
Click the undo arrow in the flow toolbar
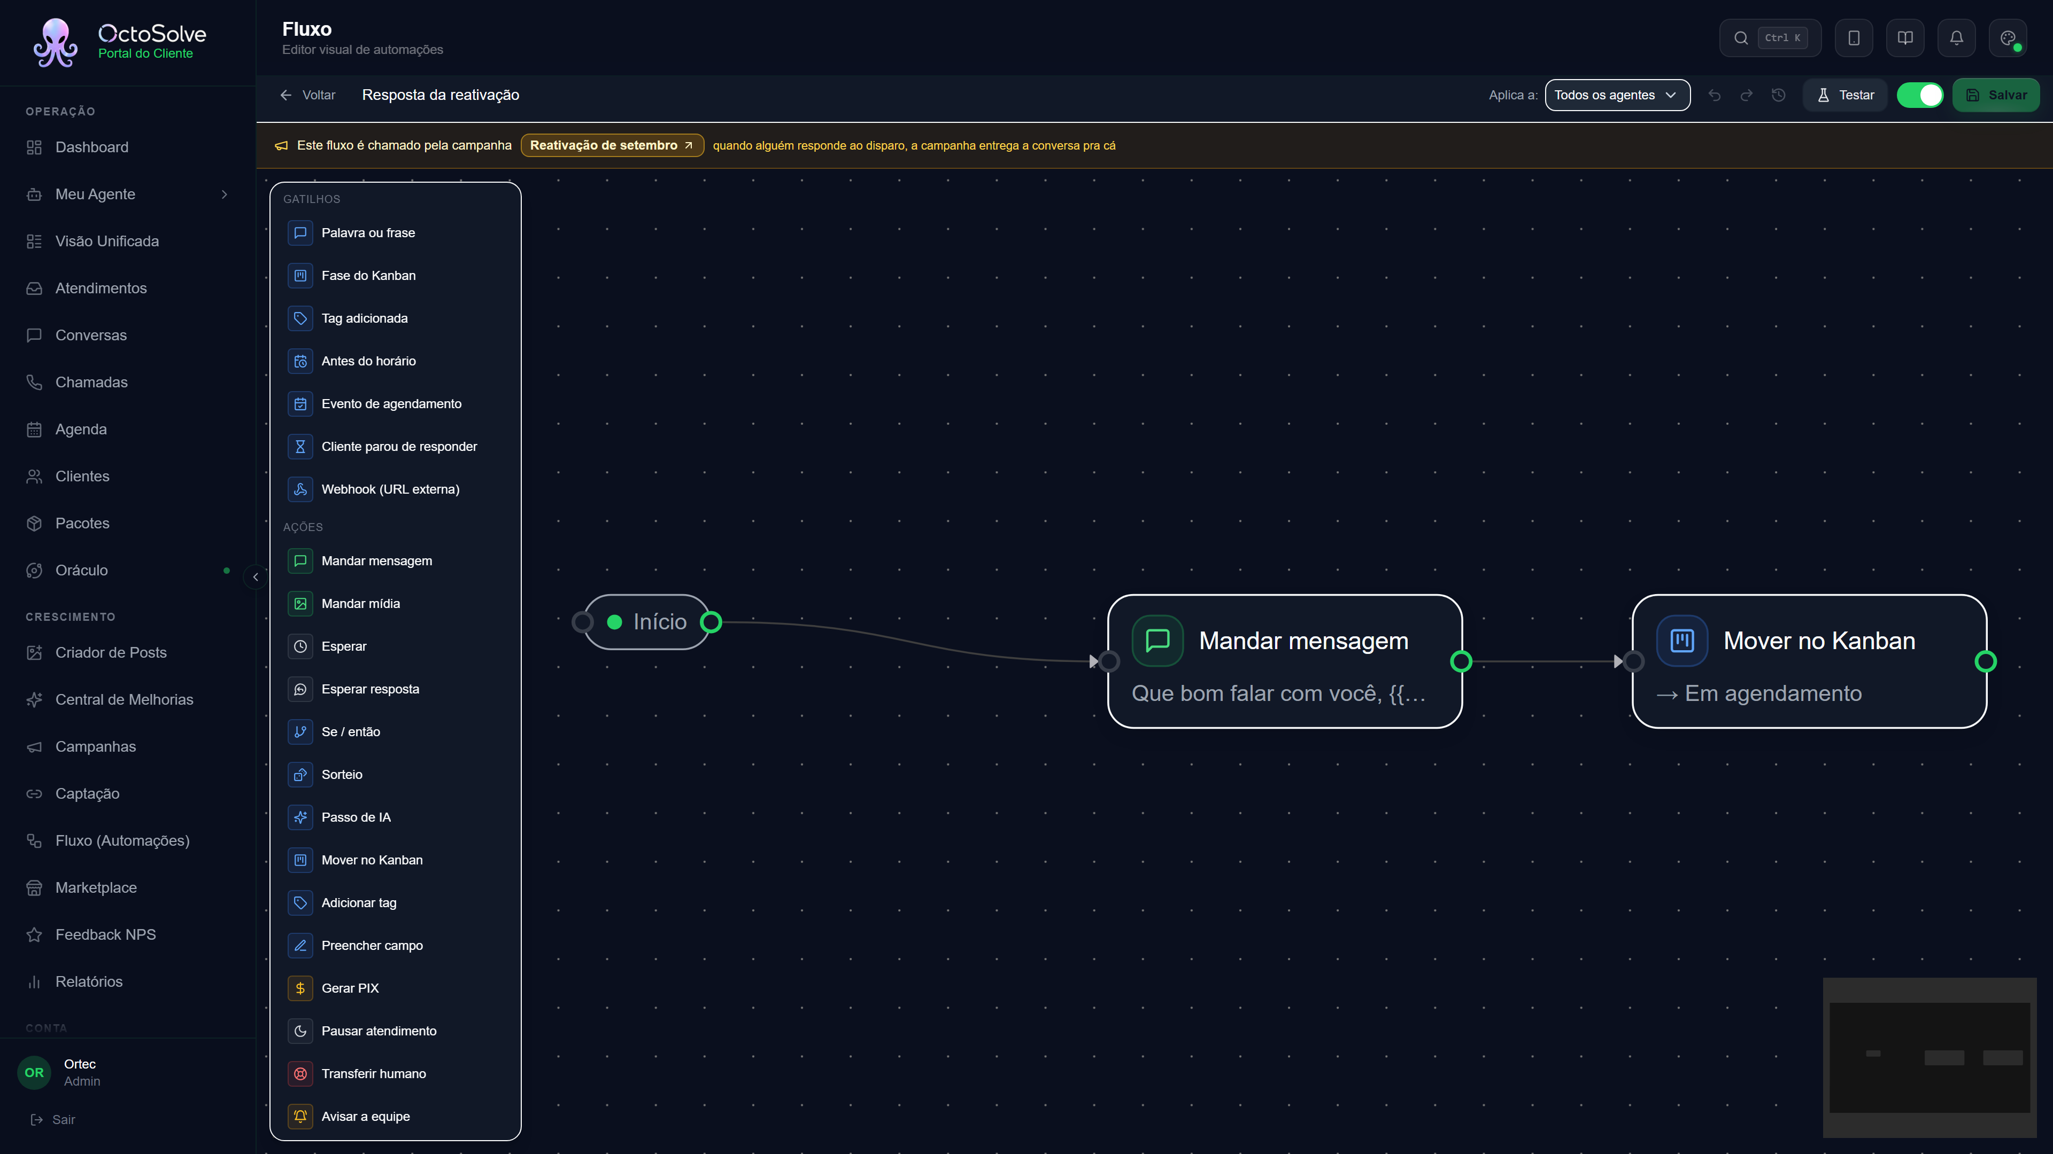pos(1714,95)
